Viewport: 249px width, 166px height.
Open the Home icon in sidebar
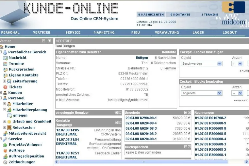[2, 47]
